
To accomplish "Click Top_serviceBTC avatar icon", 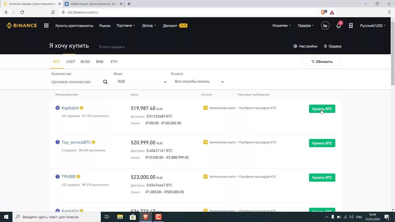I will click(x=57, y=142).
